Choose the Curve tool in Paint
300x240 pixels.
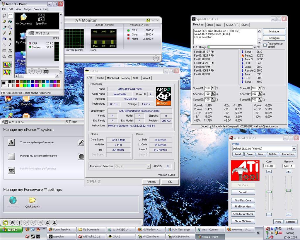(x=10, y=45)
